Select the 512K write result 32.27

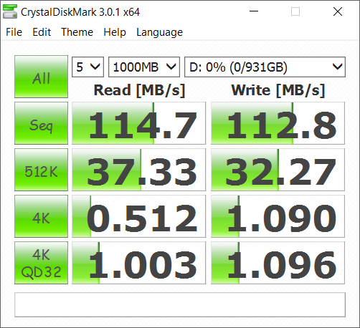pyautogui.click(x=278, y=170)
